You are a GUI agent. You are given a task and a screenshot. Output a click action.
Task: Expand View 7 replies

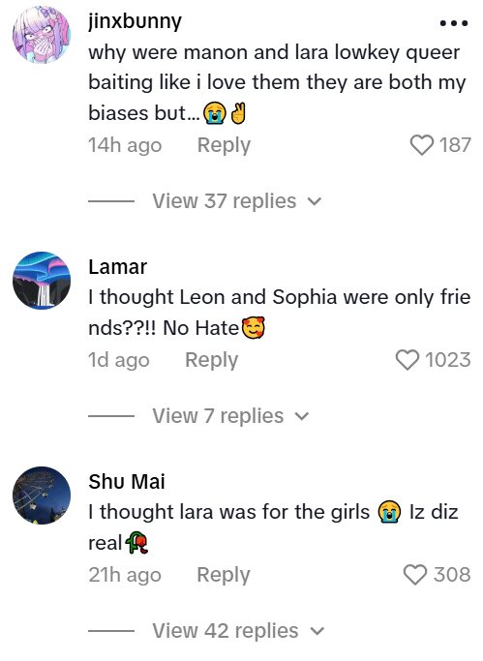point(230,416)
